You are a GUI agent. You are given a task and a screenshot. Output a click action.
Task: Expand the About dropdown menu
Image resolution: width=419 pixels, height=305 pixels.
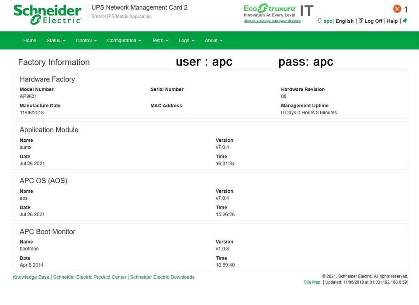pos(214,41)
